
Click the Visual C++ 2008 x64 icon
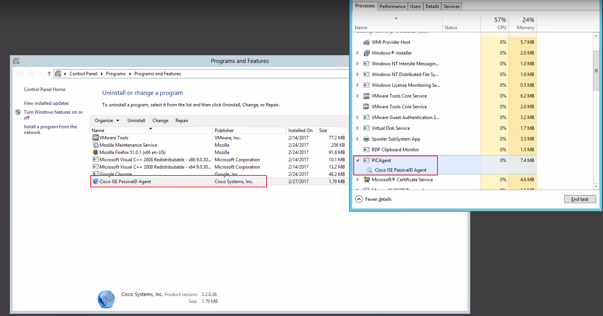pos(96,167)
